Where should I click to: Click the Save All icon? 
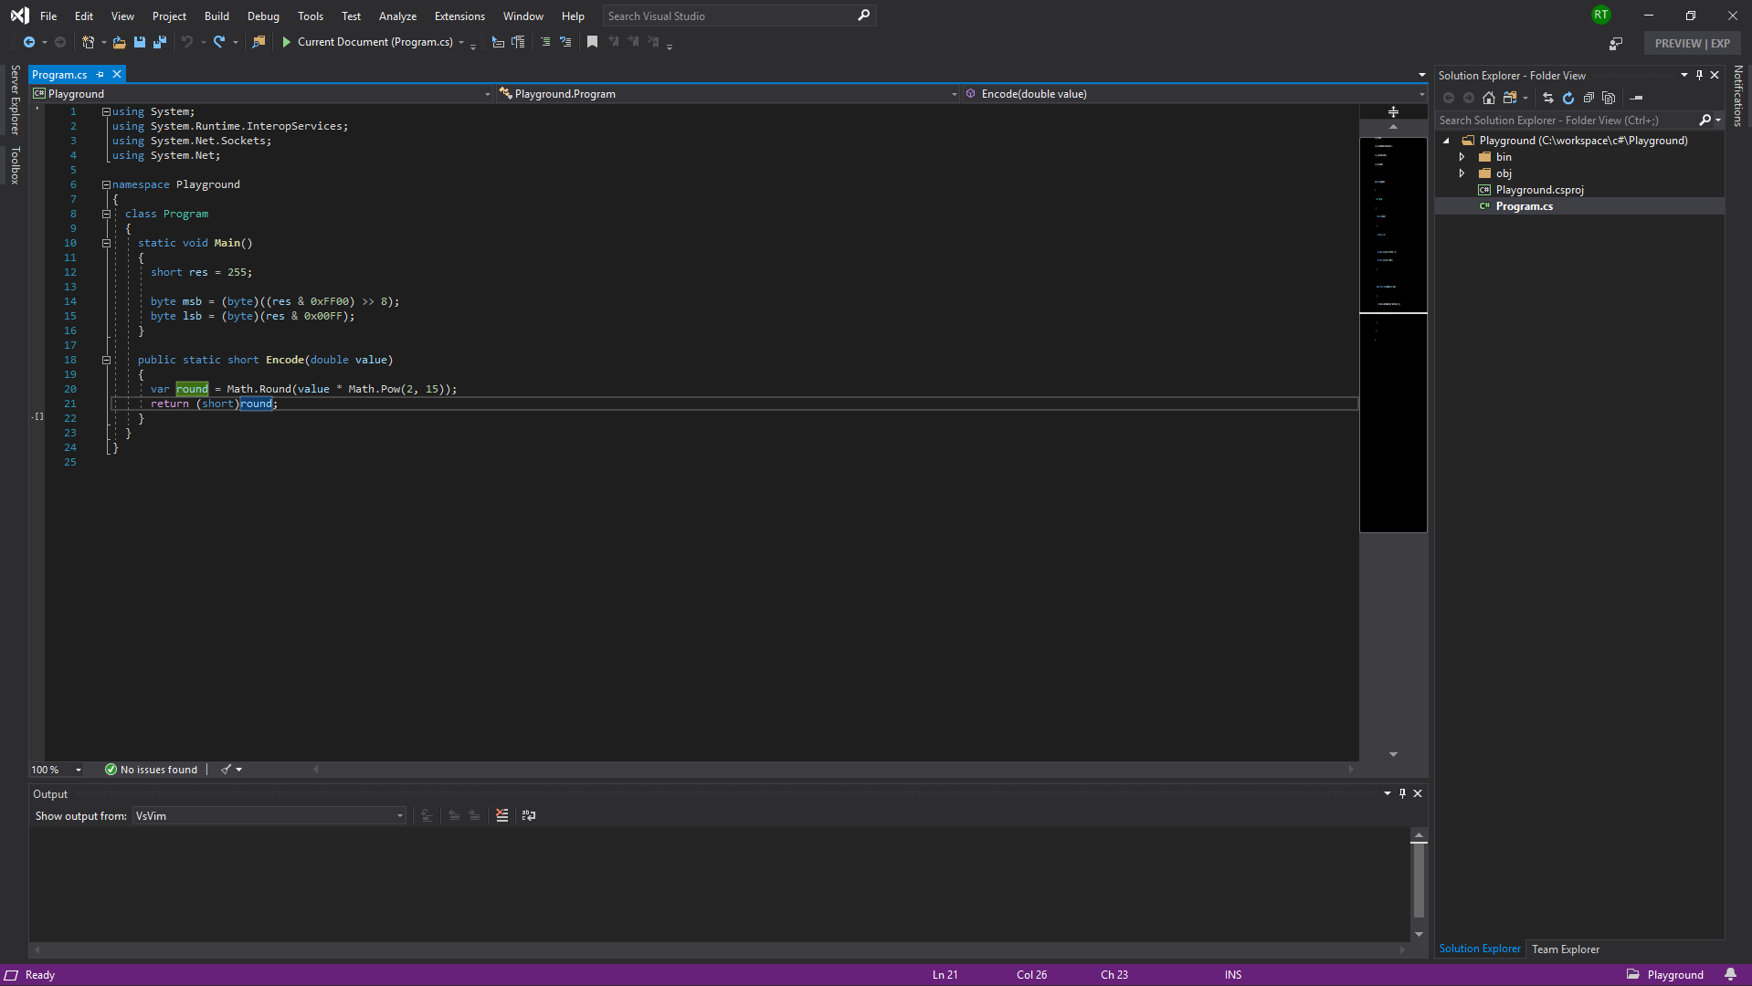(x=160, y=42)
